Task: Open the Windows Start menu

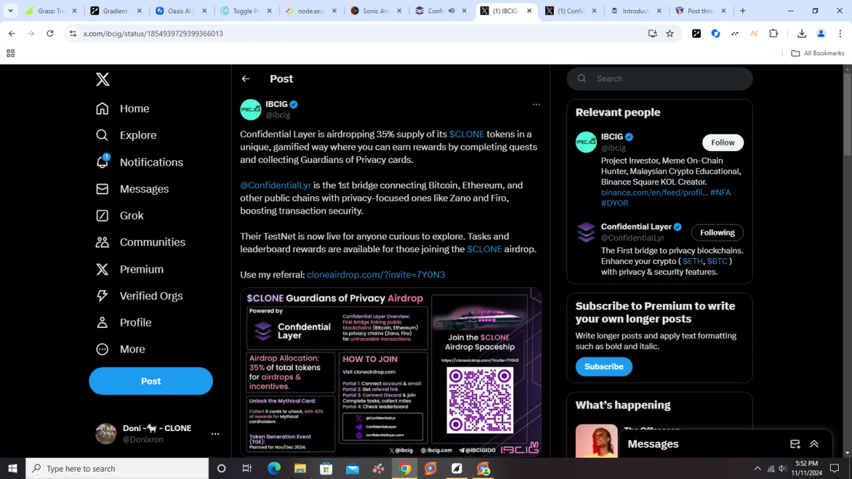Action: coord(13,468)
